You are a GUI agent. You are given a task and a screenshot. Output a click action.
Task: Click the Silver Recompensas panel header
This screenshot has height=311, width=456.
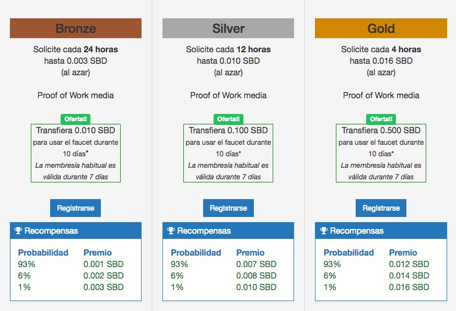click(x=228, y=231)
